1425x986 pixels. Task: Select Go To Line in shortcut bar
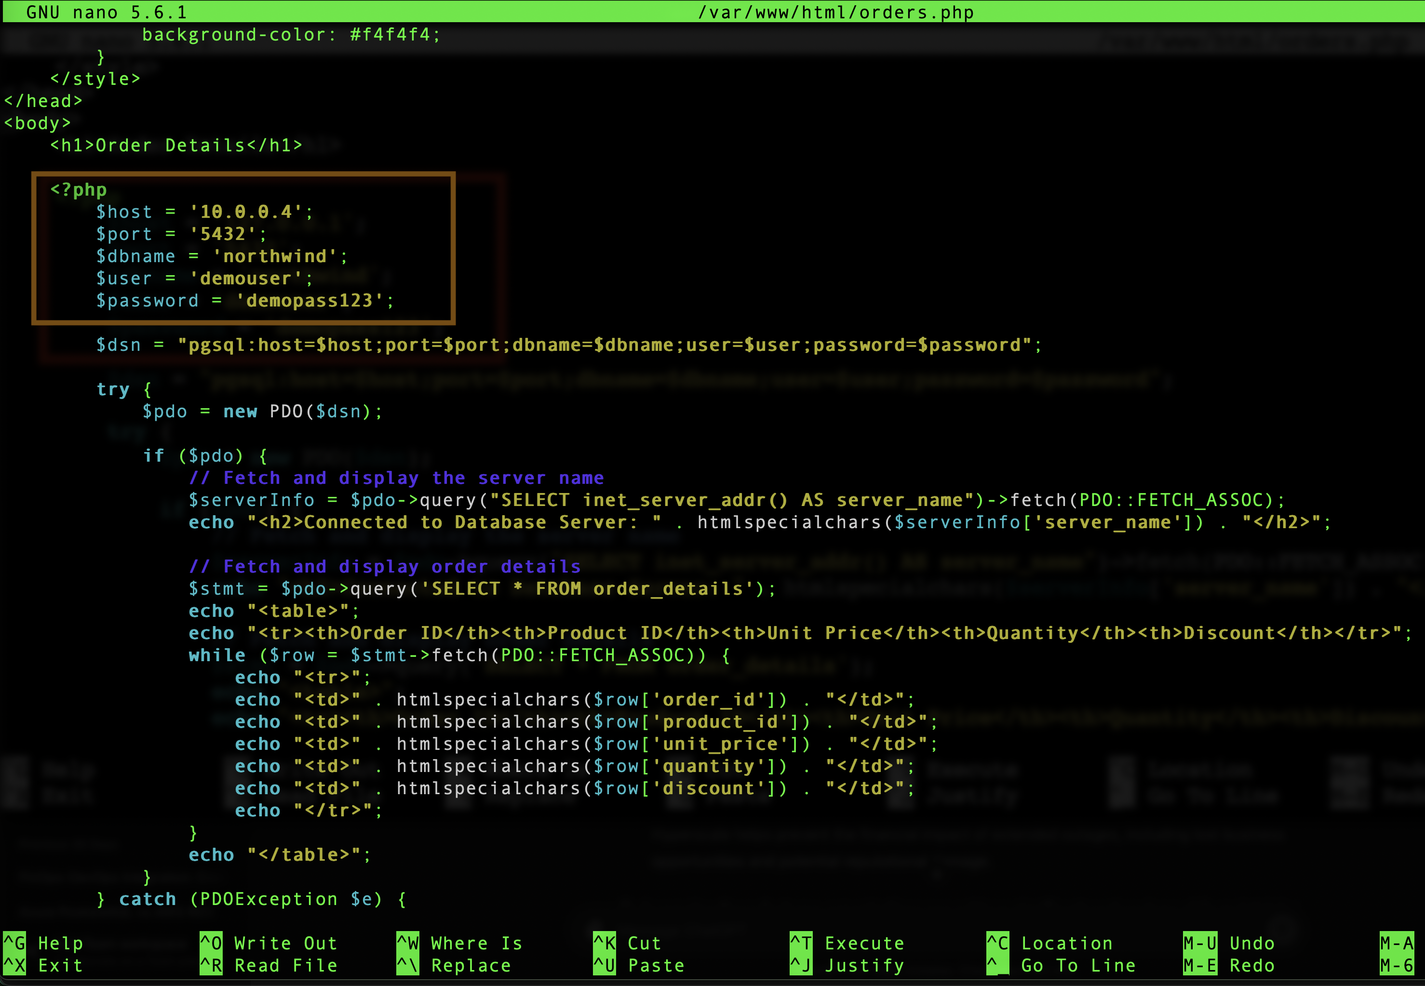pos(1078,965)
